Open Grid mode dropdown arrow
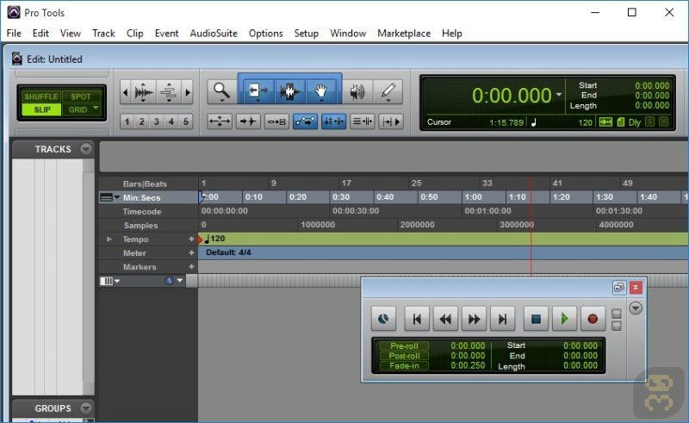Viewport: 689px width, 423px height. (96, 109)
